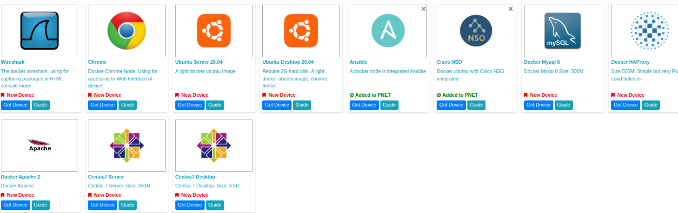Open the Guide for Centos7 Desktop
The width and height of the screenshot is (678, 213).
click(x=215, y=205)
